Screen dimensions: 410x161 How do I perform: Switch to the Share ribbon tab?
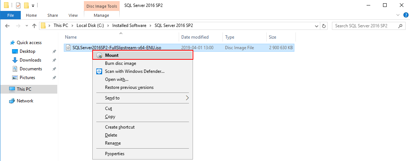click(x=53, y=15)
